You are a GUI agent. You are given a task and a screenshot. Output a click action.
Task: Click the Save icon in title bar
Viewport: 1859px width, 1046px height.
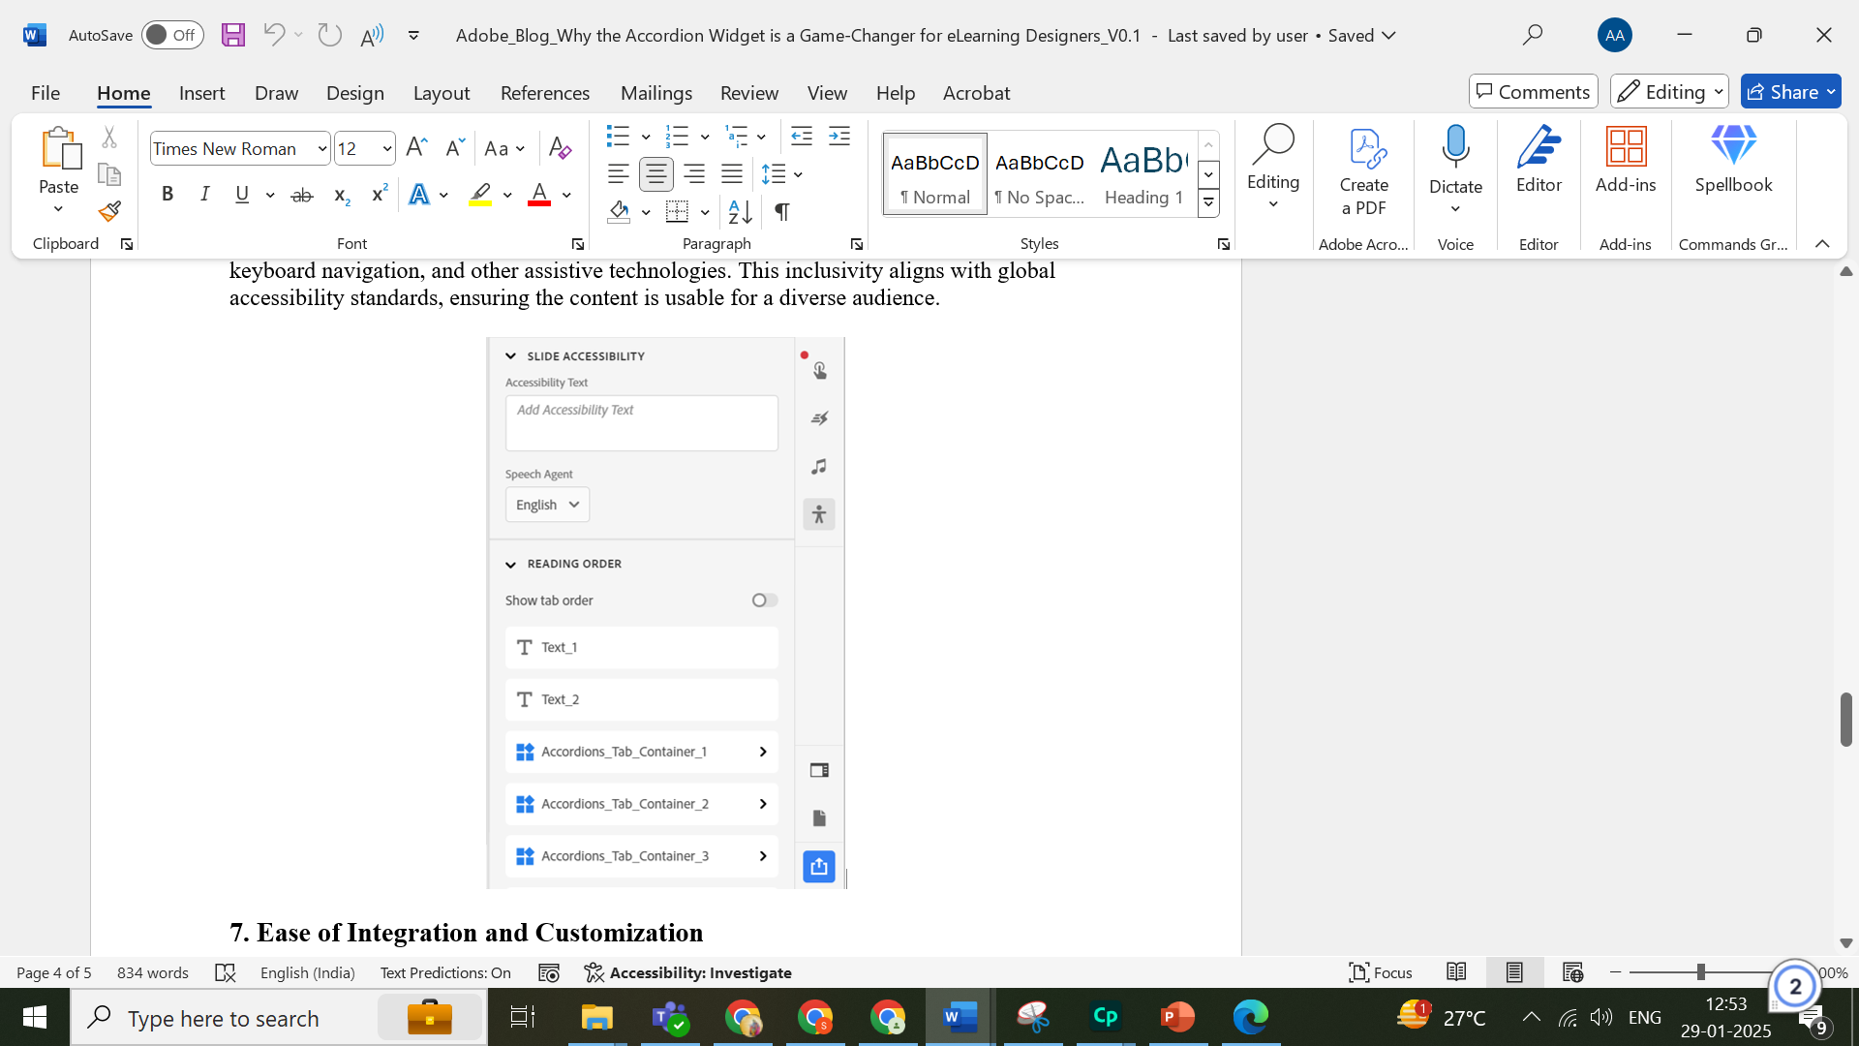click(232, 36)
